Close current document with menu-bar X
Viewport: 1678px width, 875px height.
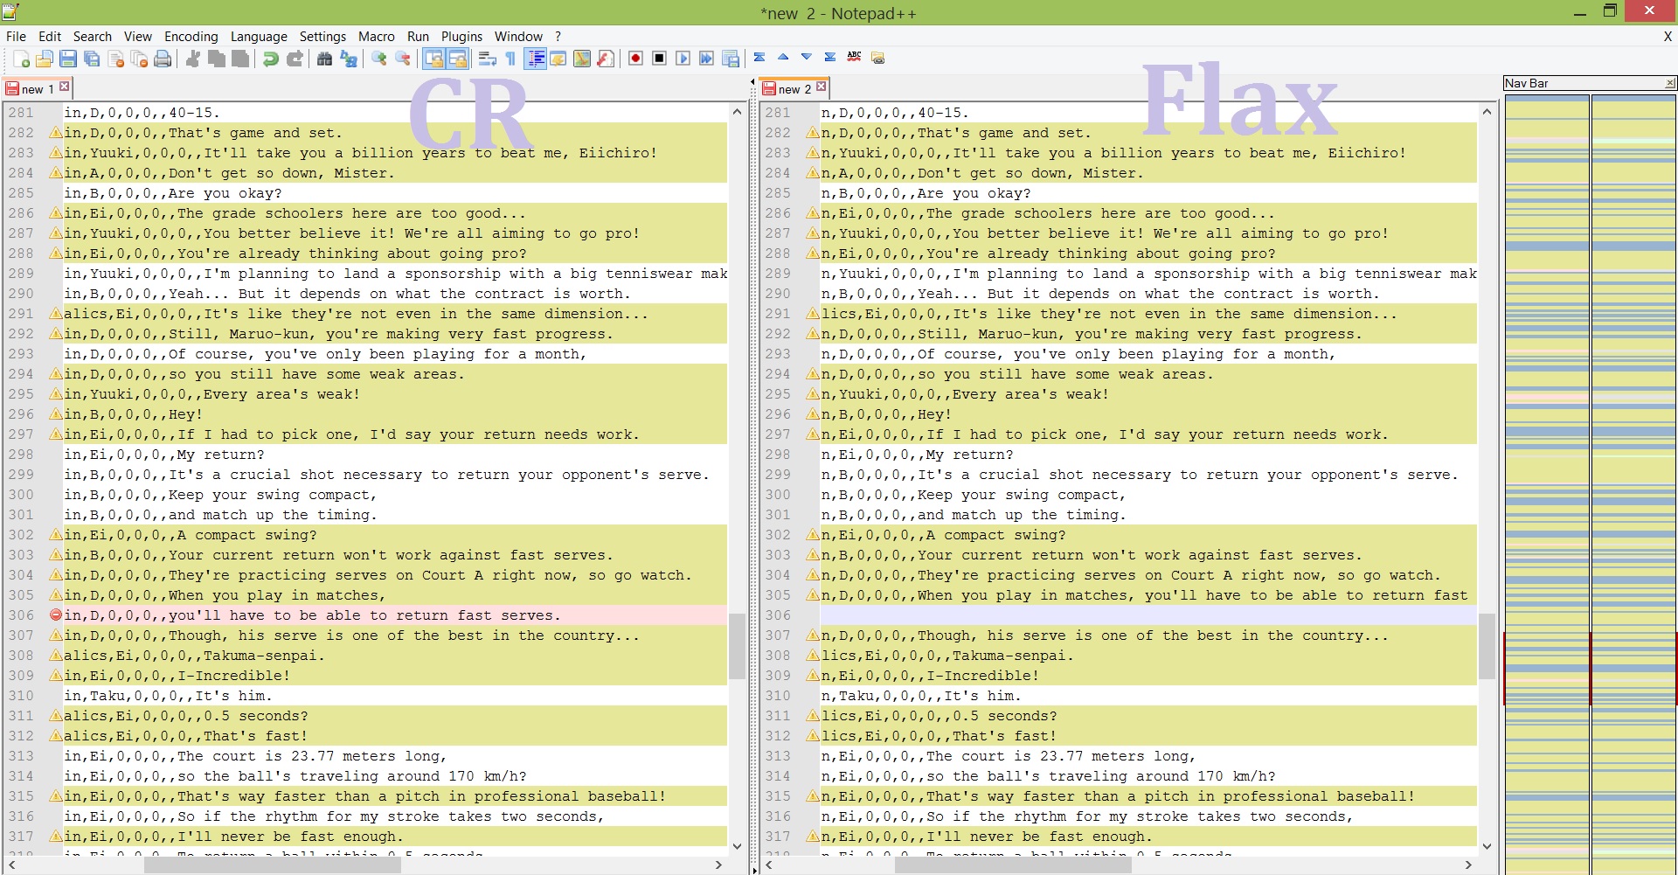[1668, 37]
